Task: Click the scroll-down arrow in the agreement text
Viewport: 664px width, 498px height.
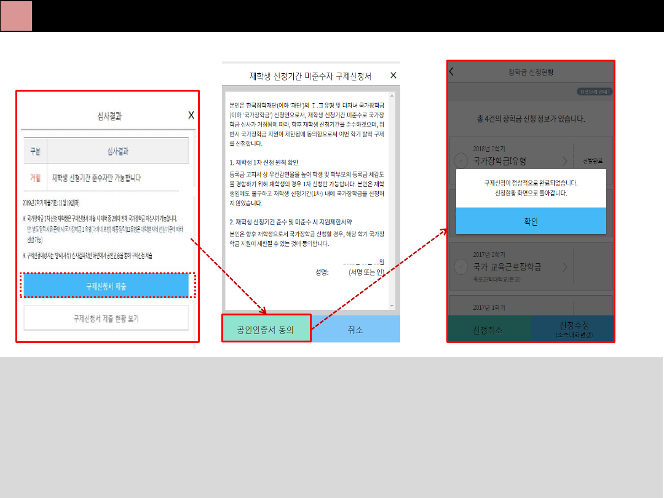Action: point(392,306)
